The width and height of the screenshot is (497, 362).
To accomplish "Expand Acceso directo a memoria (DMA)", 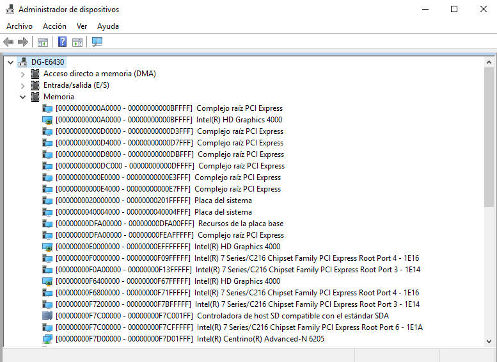I will (22, 74).
